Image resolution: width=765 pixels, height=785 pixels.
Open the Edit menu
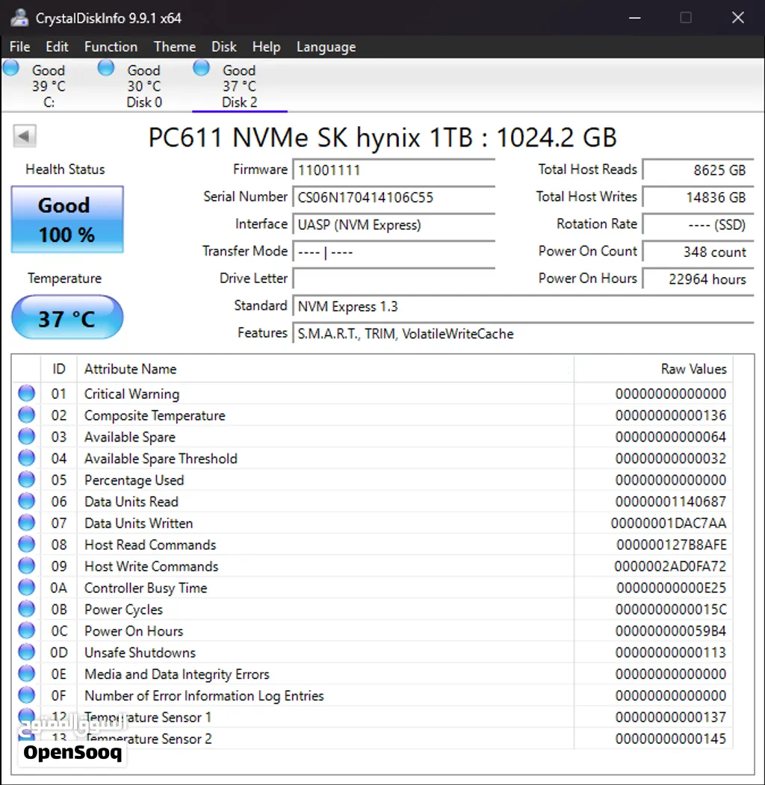[x=57, y=46]
